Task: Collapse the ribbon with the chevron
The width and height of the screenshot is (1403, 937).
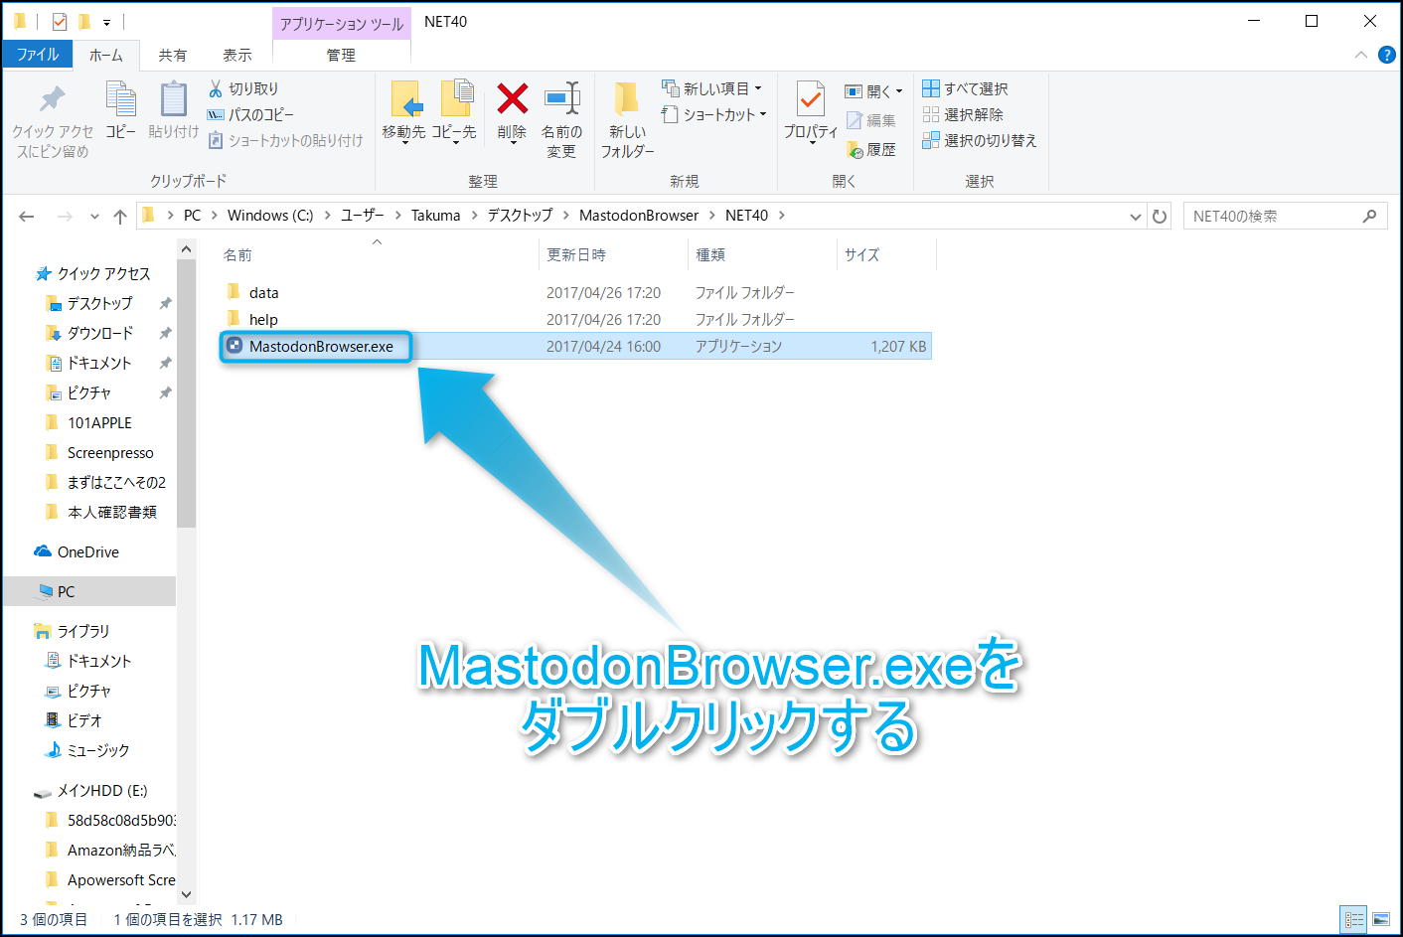Action: coord(1361,55)
